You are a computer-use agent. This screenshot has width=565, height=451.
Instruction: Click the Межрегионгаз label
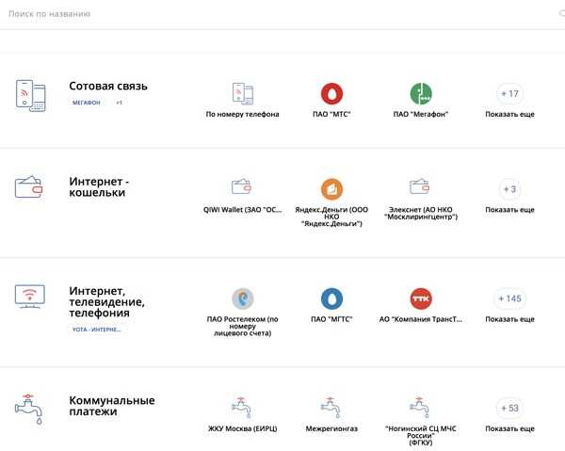(x=331, y=428)
